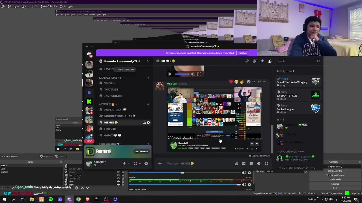This screenshot has width=362, height=203.
Task: Toggle Discord headphones deafen
Action: (x=135, y=164)
